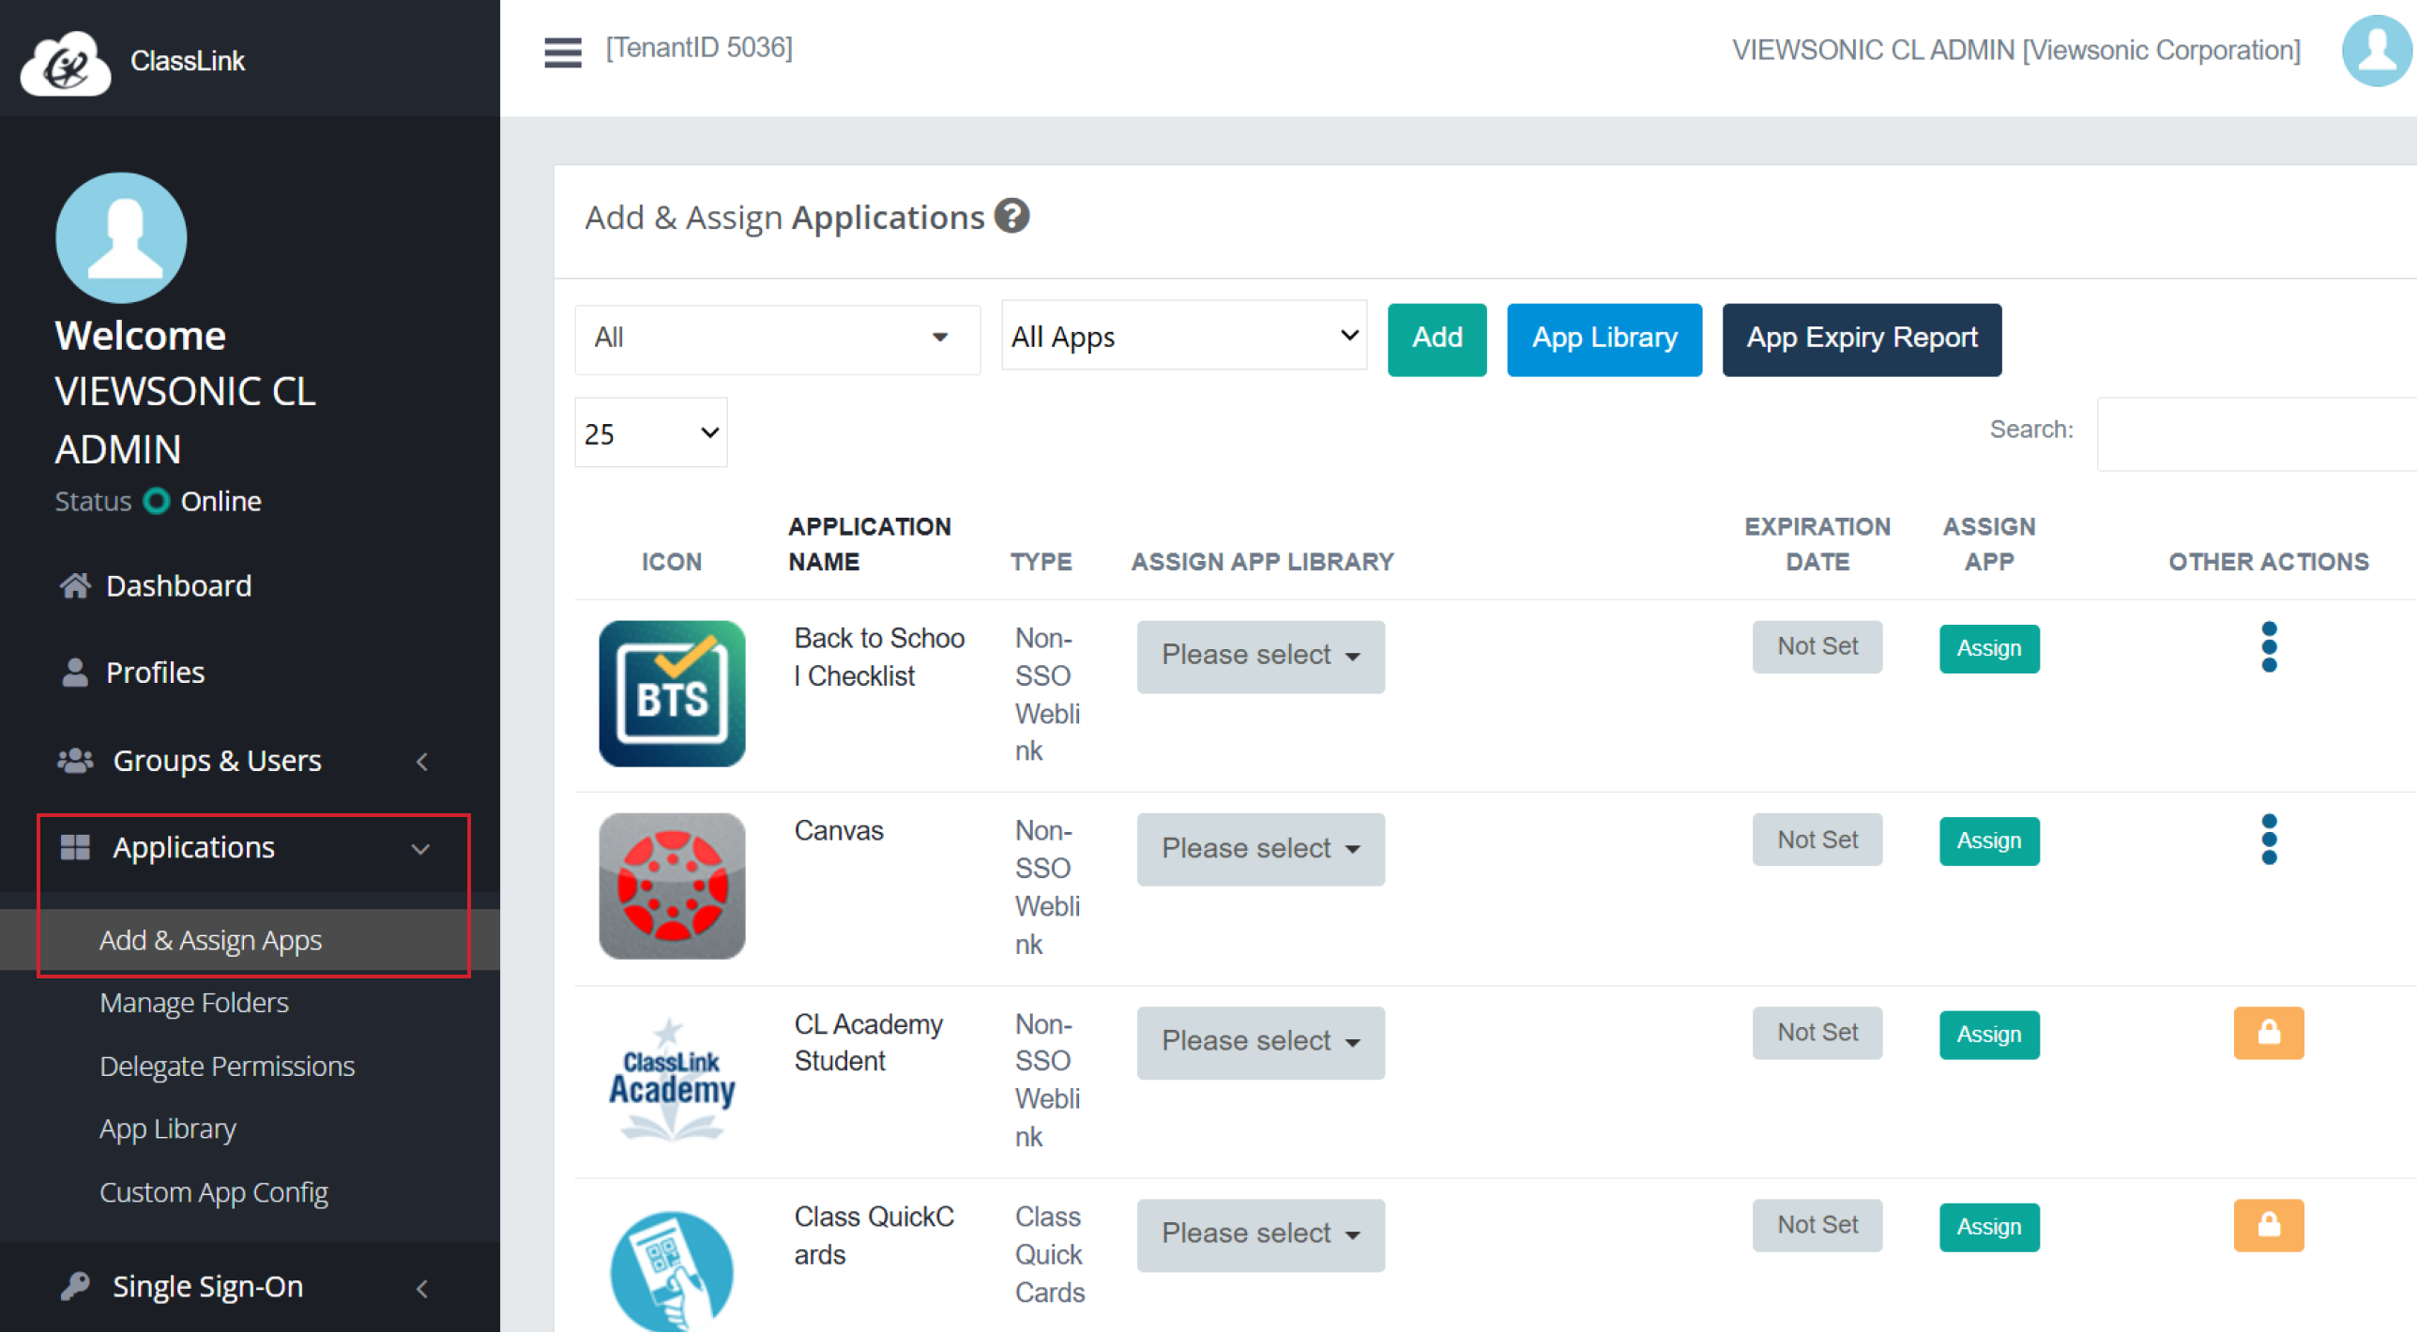Click the Back to School Checklist BTS icon
The height and width of the screenshot is (1332, 2417).
tap(672, 693)
